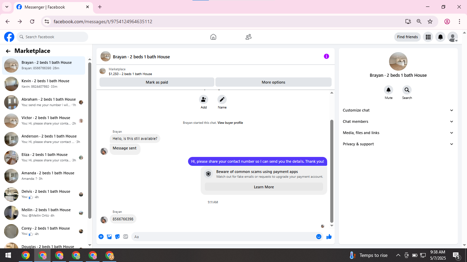The image size is (467, 262).
Task: Open Chrome profile icon in toolbar
Action: [447, 21]
